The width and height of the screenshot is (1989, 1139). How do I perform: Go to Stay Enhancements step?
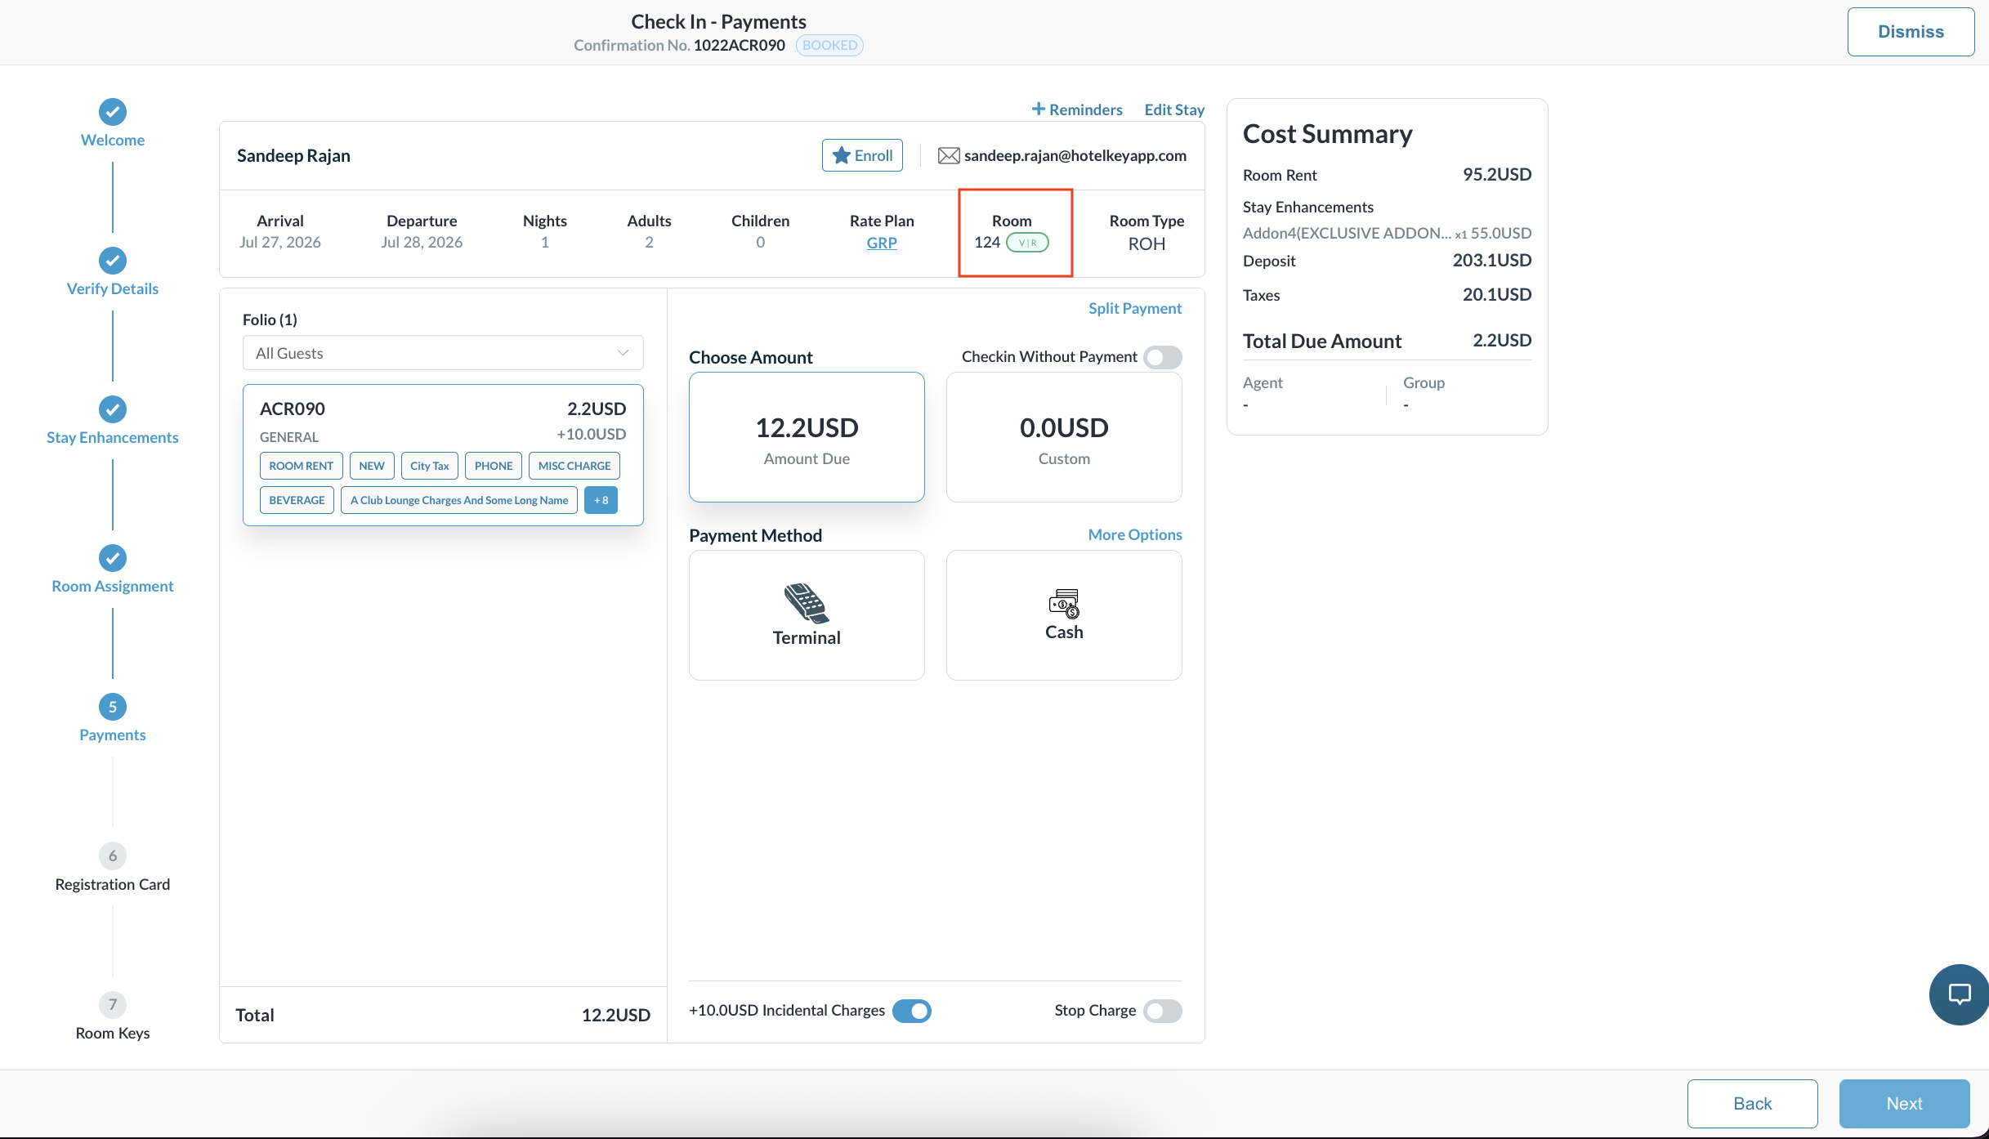tap(113, 437)
